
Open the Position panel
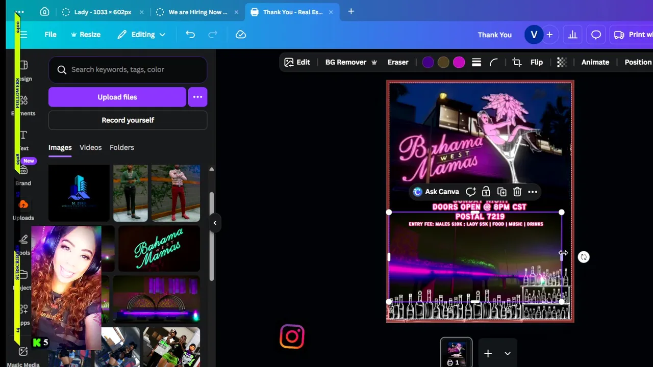pyautogui.click(x=638, y=62)
